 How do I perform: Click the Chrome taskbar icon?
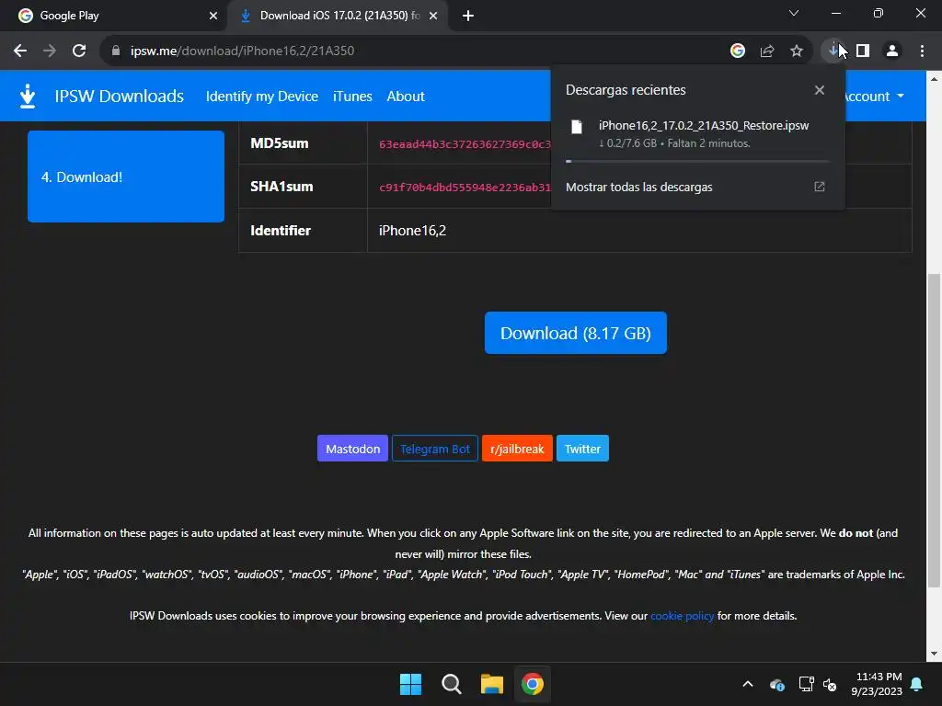[533, 684]
